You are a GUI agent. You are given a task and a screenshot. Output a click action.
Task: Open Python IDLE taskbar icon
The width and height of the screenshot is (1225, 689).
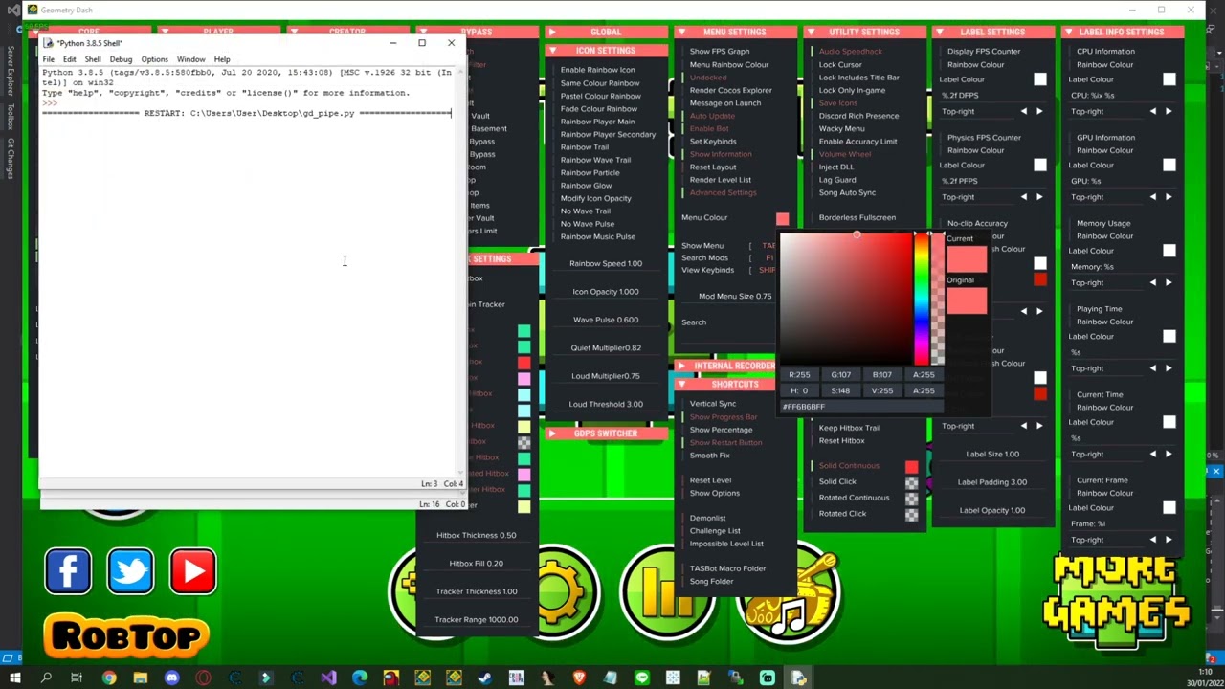point(798,678)
